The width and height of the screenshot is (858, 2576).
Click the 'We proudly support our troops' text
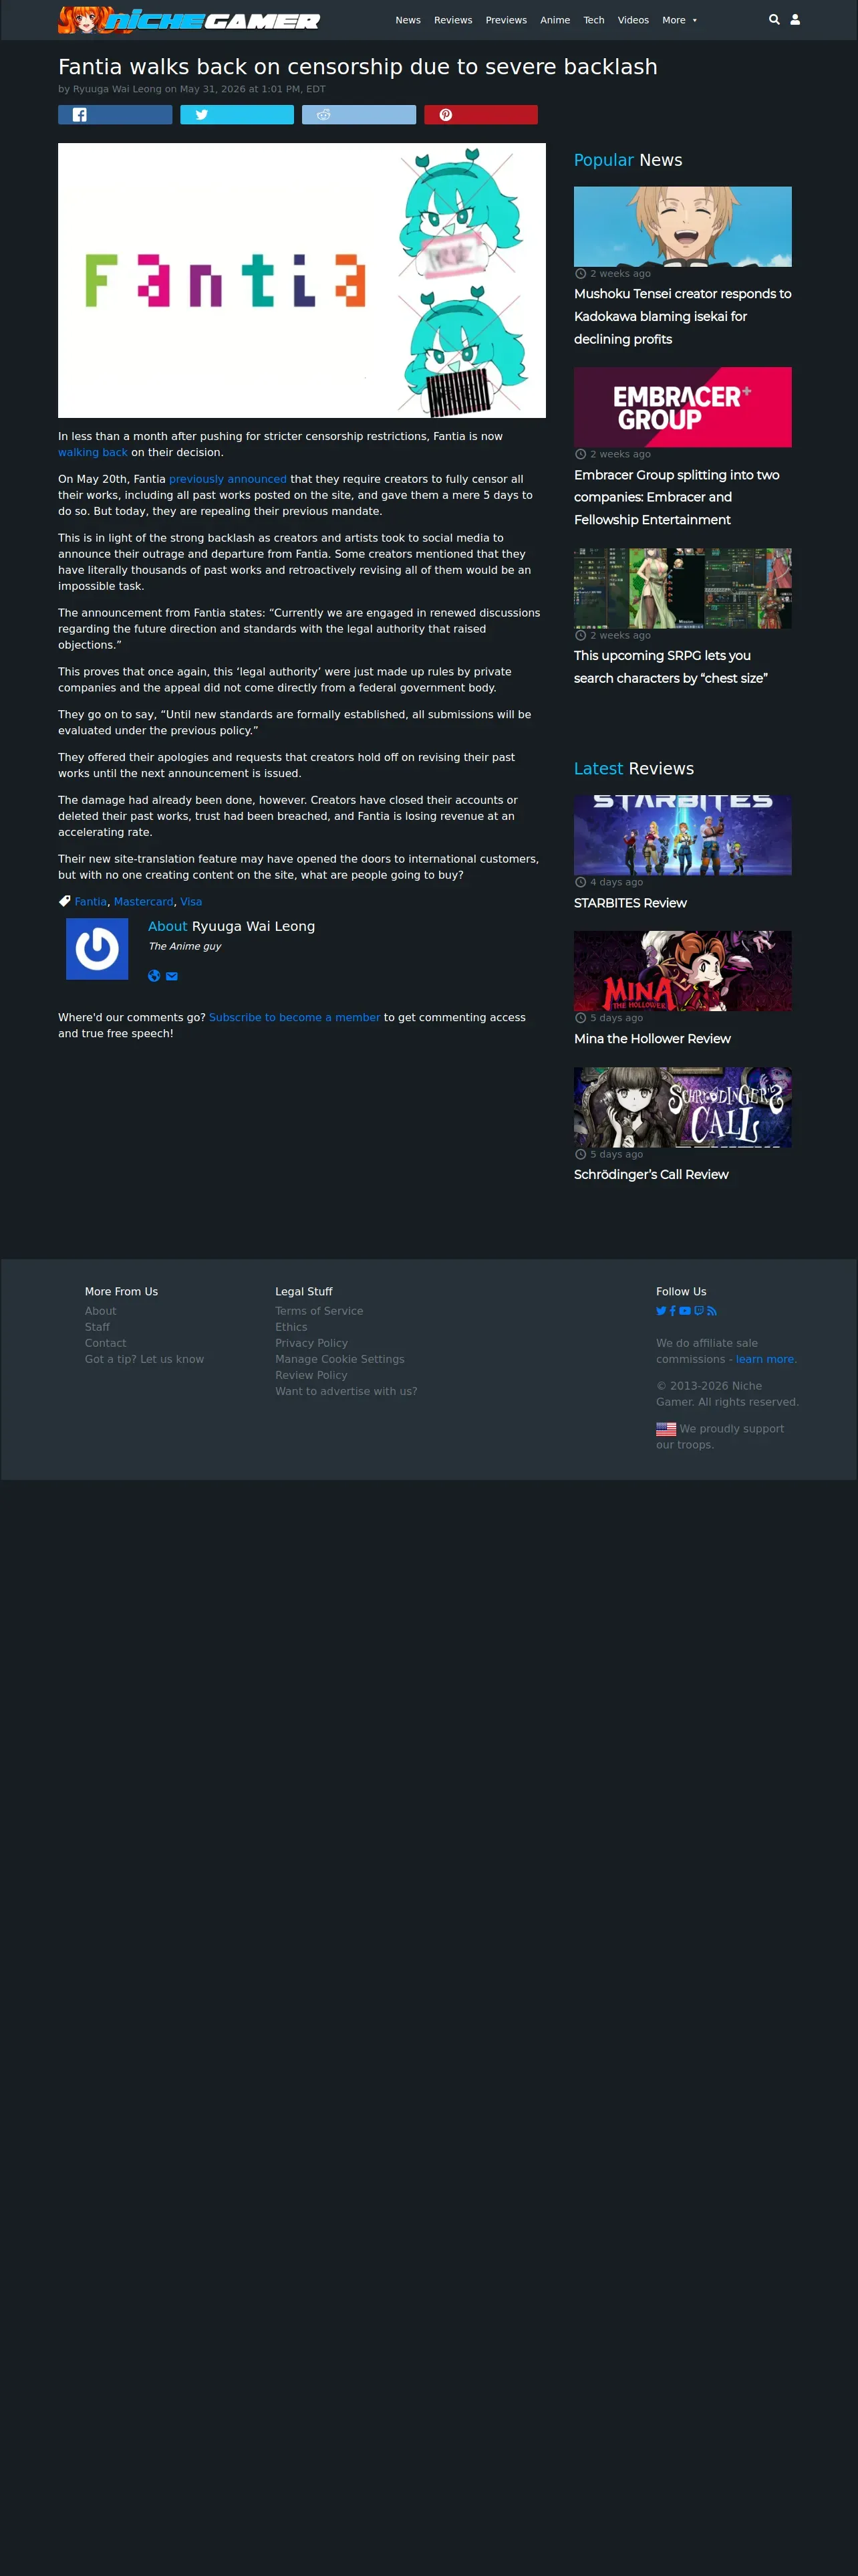pyautogui.click(x=720, y=1437)
